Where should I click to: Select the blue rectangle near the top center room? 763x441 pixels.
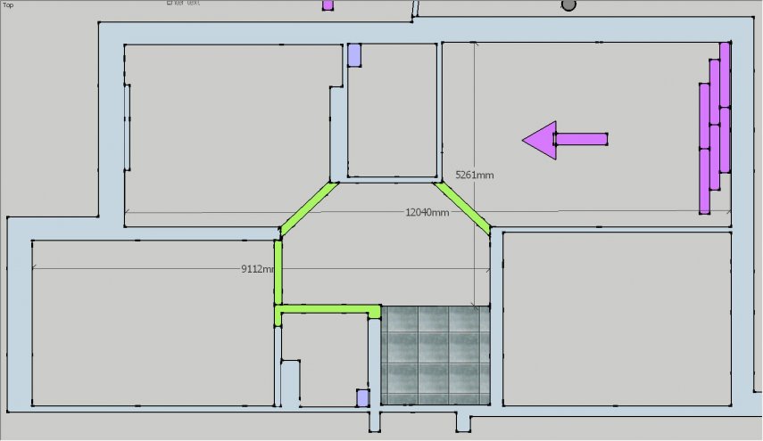click(354, 55)
